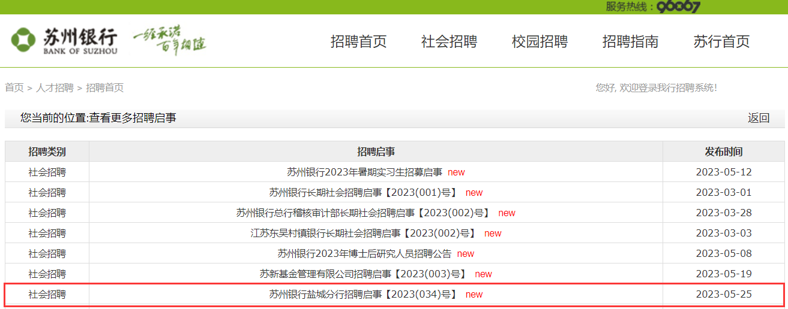Open the 社会招聘 navigation tab
788x309 pixels.
click(x=449, y=41)
